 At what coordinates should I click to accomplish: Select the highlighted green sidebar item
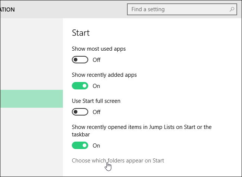pos(31,99)
